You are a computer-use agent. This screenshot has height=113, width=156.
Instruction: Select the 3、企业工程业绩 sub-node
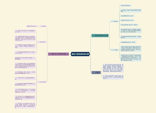pos(42,82)
